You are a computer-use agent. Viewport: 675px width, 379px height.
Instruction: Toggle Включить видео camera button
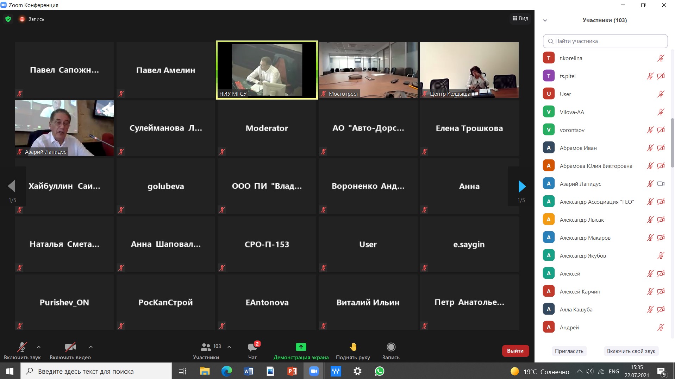point(70,351)
